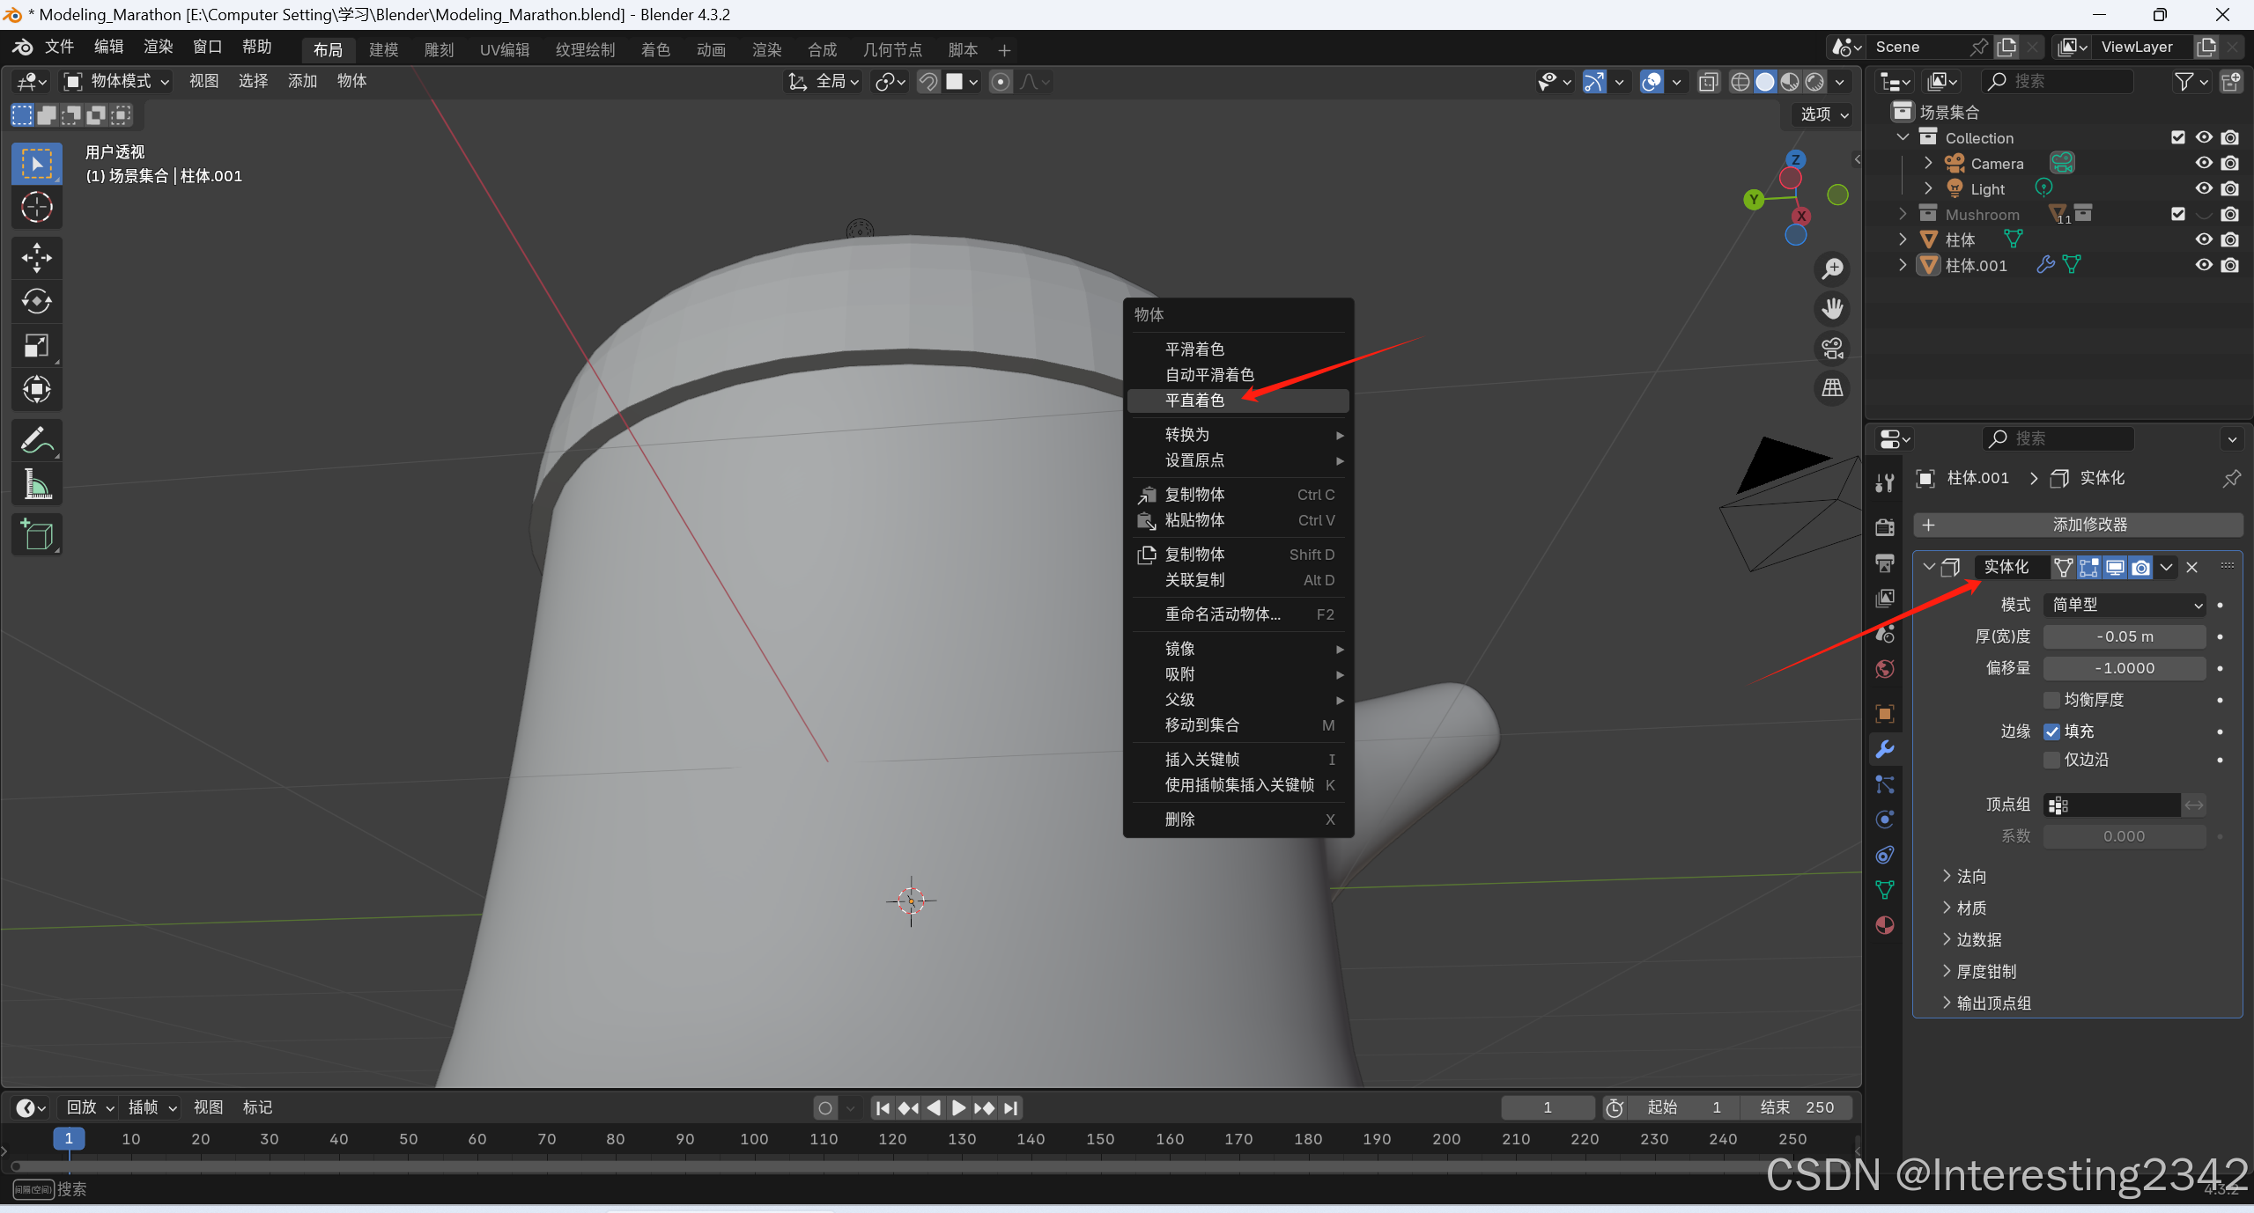This screenshot has width=2254, height=1213.
Task: Uncheck the 填充 edge fill checkbox
Action: [2052, 731]
